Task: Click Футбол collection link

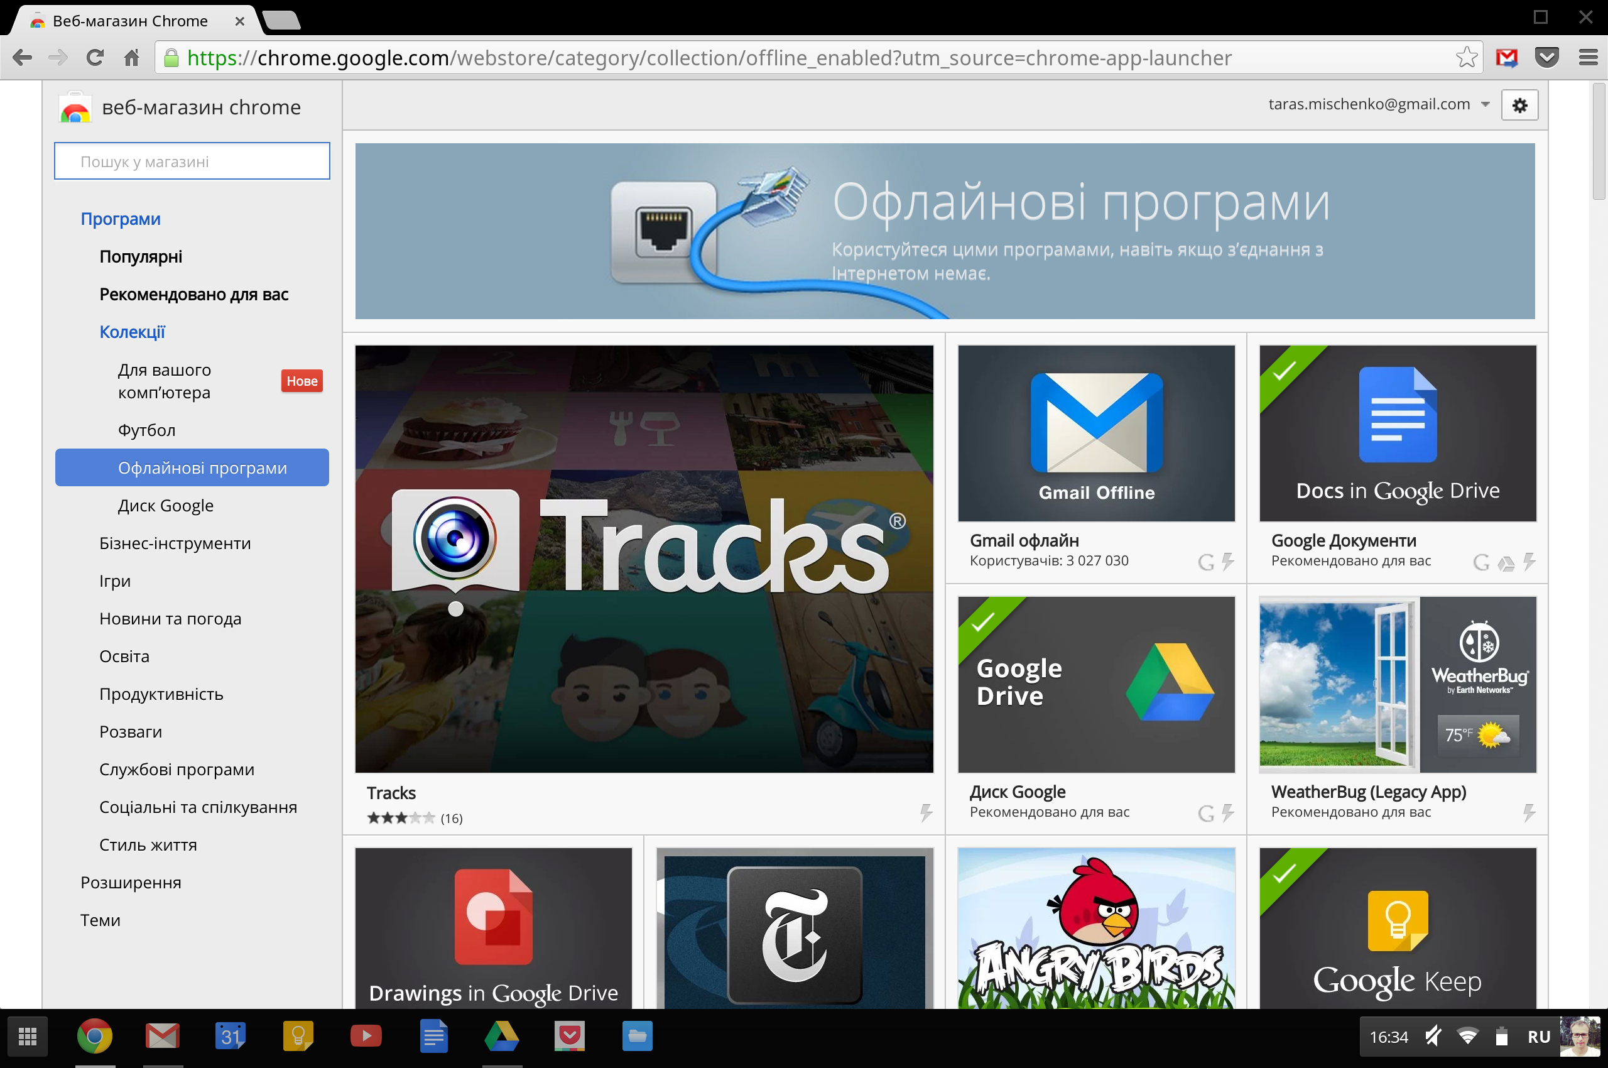Action: pyautogui.click(x=148, y=428)
